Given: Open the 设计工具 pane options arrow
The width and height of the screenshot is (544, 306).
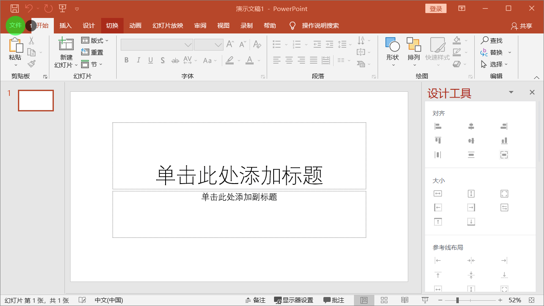Looking at the screenshot, I should pyautogui.click(x=511, y=93).
